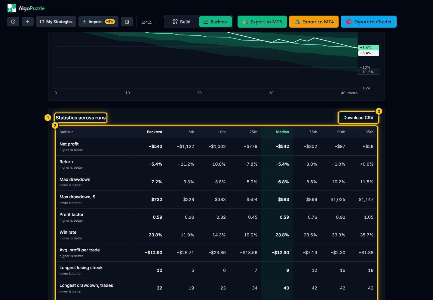Click the plus new strategy icon
The image size is (433, 300).
(28, 22)
